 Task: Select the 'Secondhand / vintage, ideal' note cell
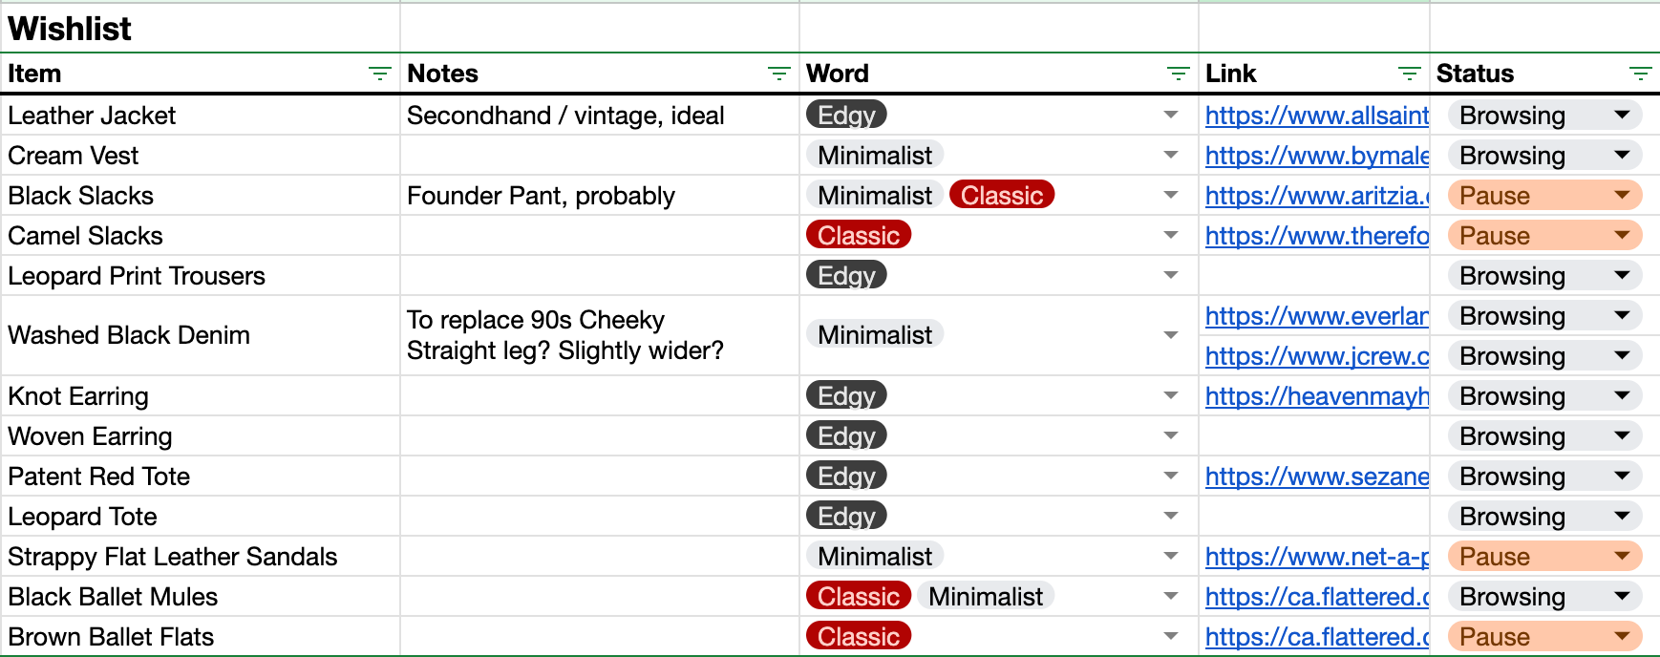pyautogui.click(x=599, y=116)
